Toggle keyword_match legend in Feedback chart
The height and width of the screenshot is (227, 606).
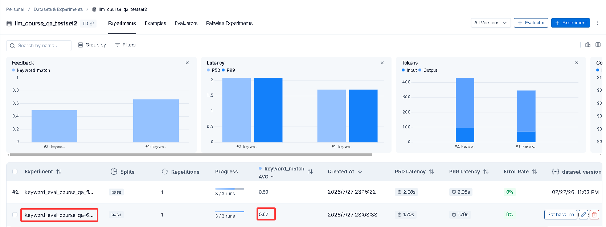pos(31,70)
